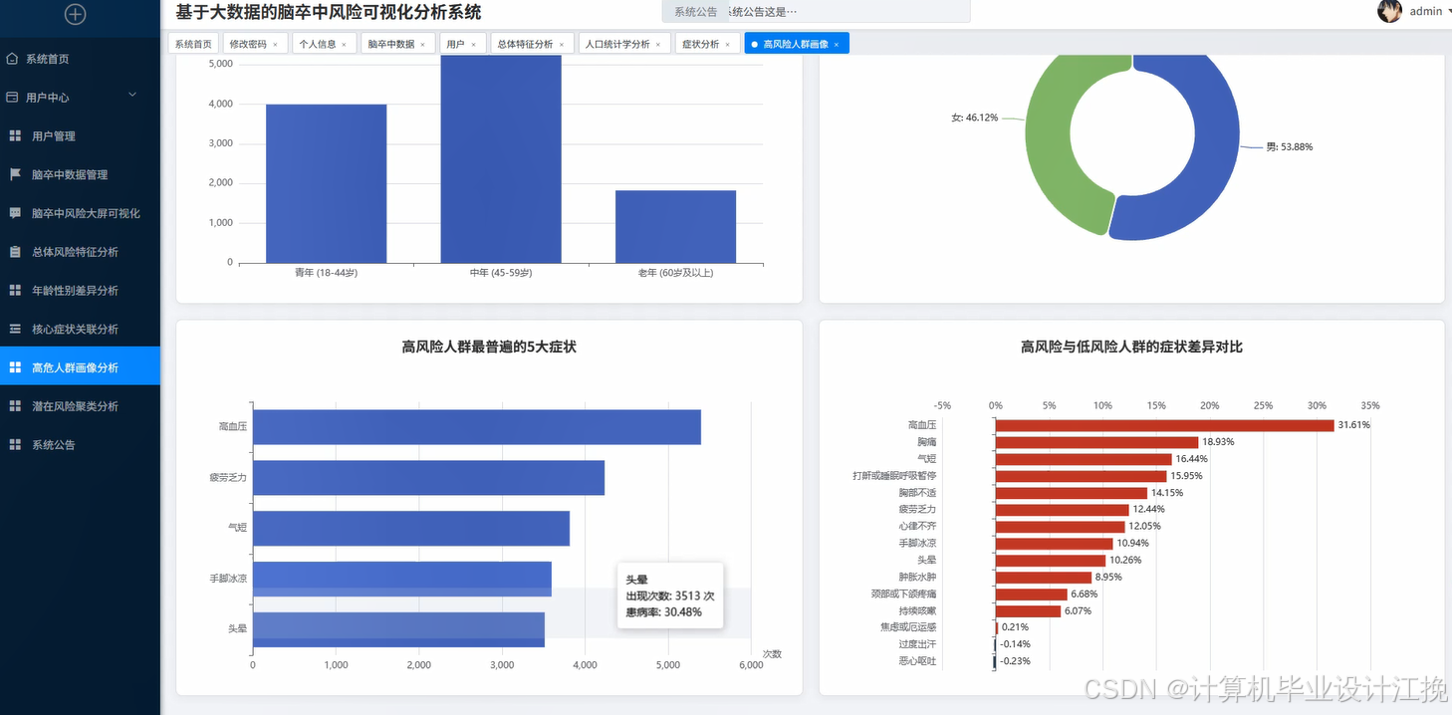
Task: Click the 脑卒中风险大屏可视化 chat icon
Action: [15, 213]
